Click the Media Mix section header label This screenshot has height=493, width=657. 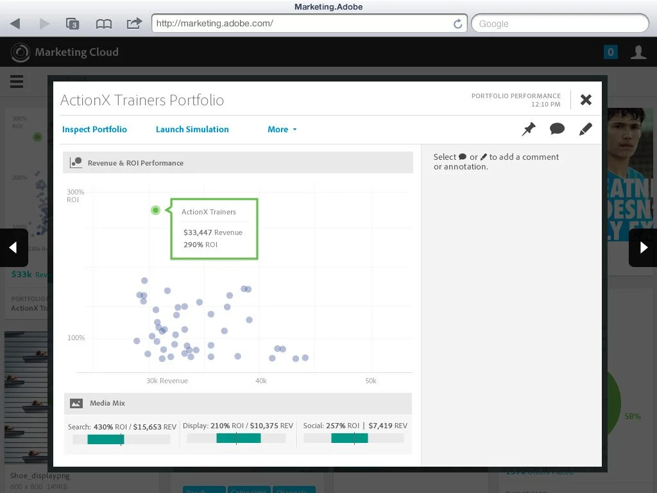[107, 403]
